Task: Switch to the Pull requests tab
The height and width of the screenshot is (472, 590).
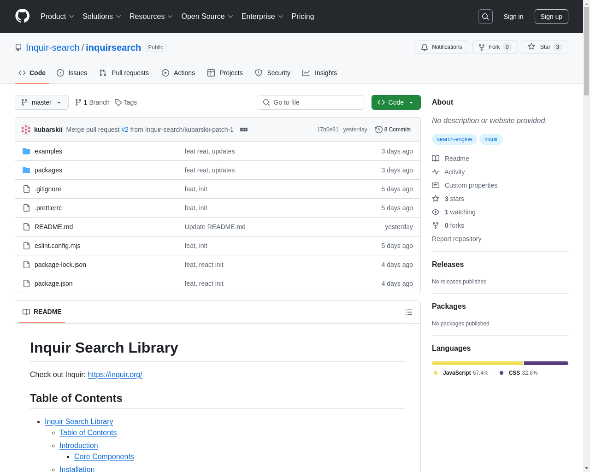Action: tap(124, 73)
